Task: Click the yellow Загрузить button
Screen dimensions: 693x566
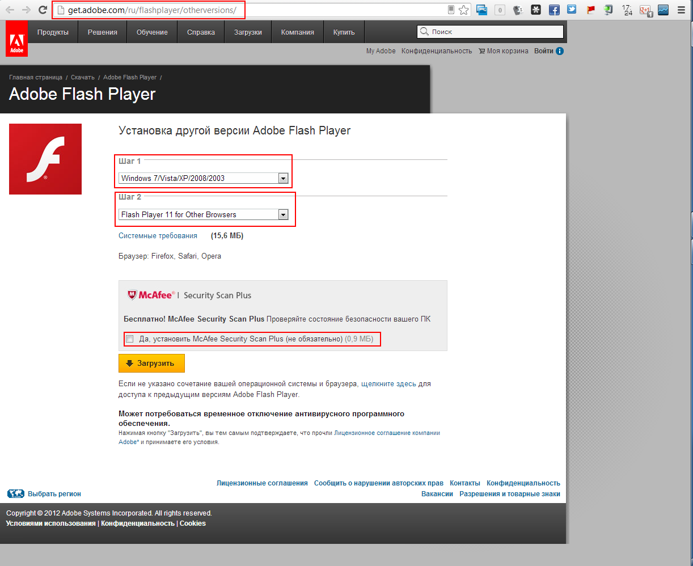Action: (x=151, y=364)
